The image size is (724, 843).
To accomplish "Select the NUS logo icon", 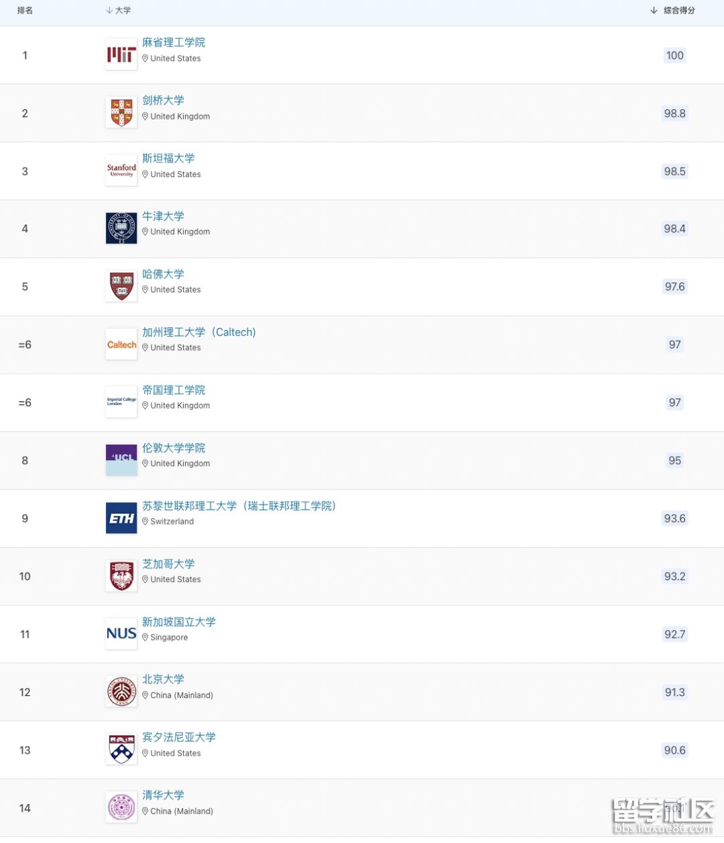I will (121, 634).
